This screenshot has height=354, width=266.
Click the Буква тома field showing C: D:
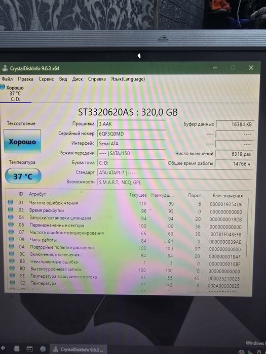(131, 162)
